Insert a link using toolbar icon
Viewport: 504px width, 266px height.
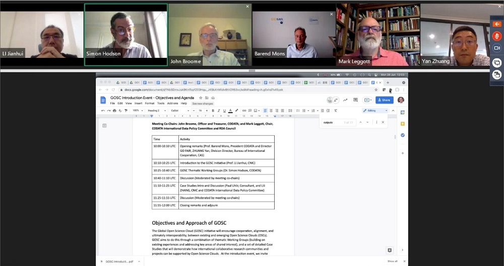click(244, 111)
